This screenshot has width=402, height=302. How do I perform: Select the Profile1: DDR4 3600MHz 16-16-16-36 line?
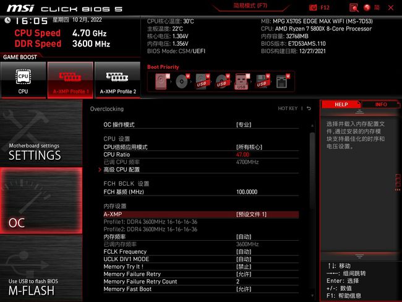150,222
